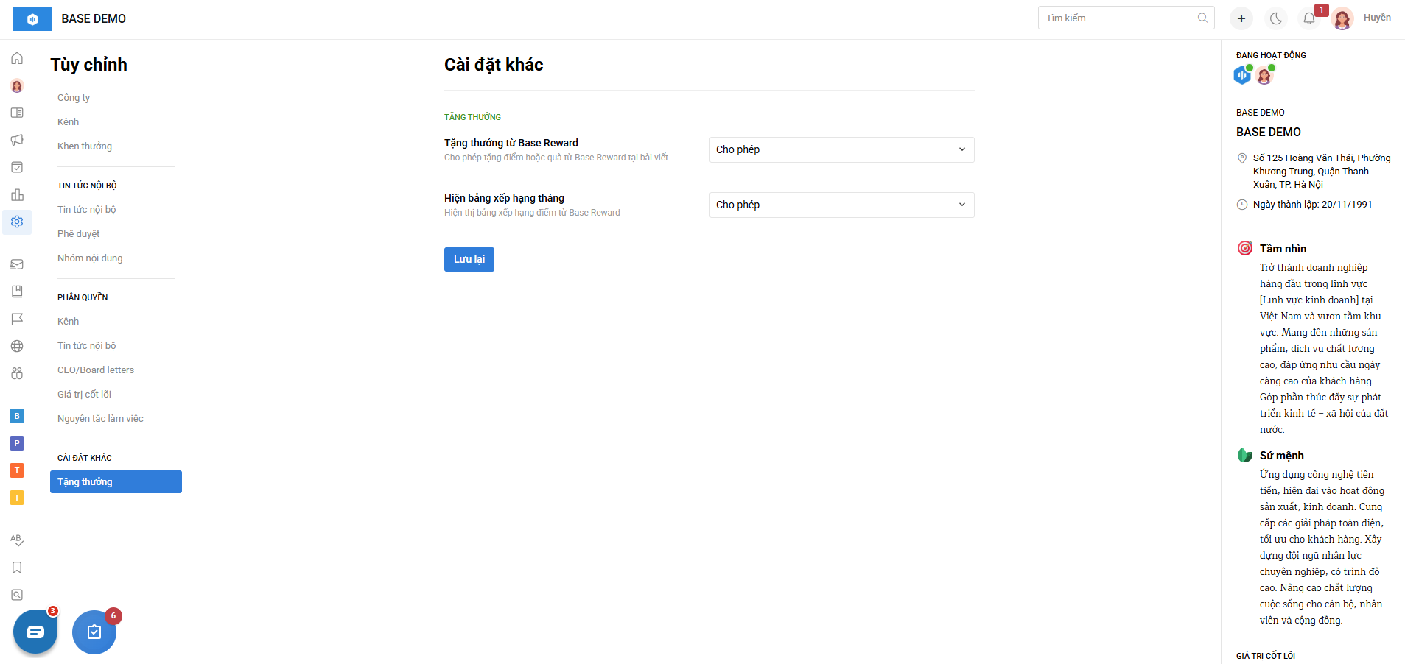Click the Lưu lại save button
Image resolution: width=1405 pixels, height=664 pixels.
pyautogui.click(x=469, y=259)
